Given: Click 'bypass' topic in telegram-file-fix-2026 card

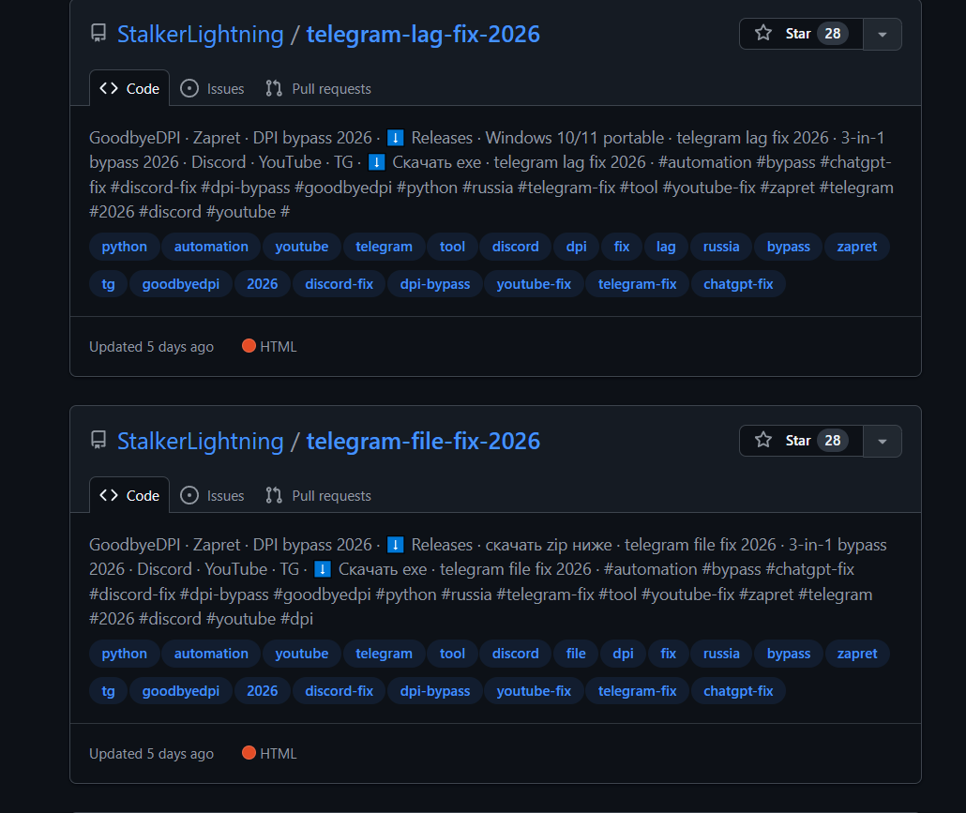Looking at the screenshot, I should [789, 655].
